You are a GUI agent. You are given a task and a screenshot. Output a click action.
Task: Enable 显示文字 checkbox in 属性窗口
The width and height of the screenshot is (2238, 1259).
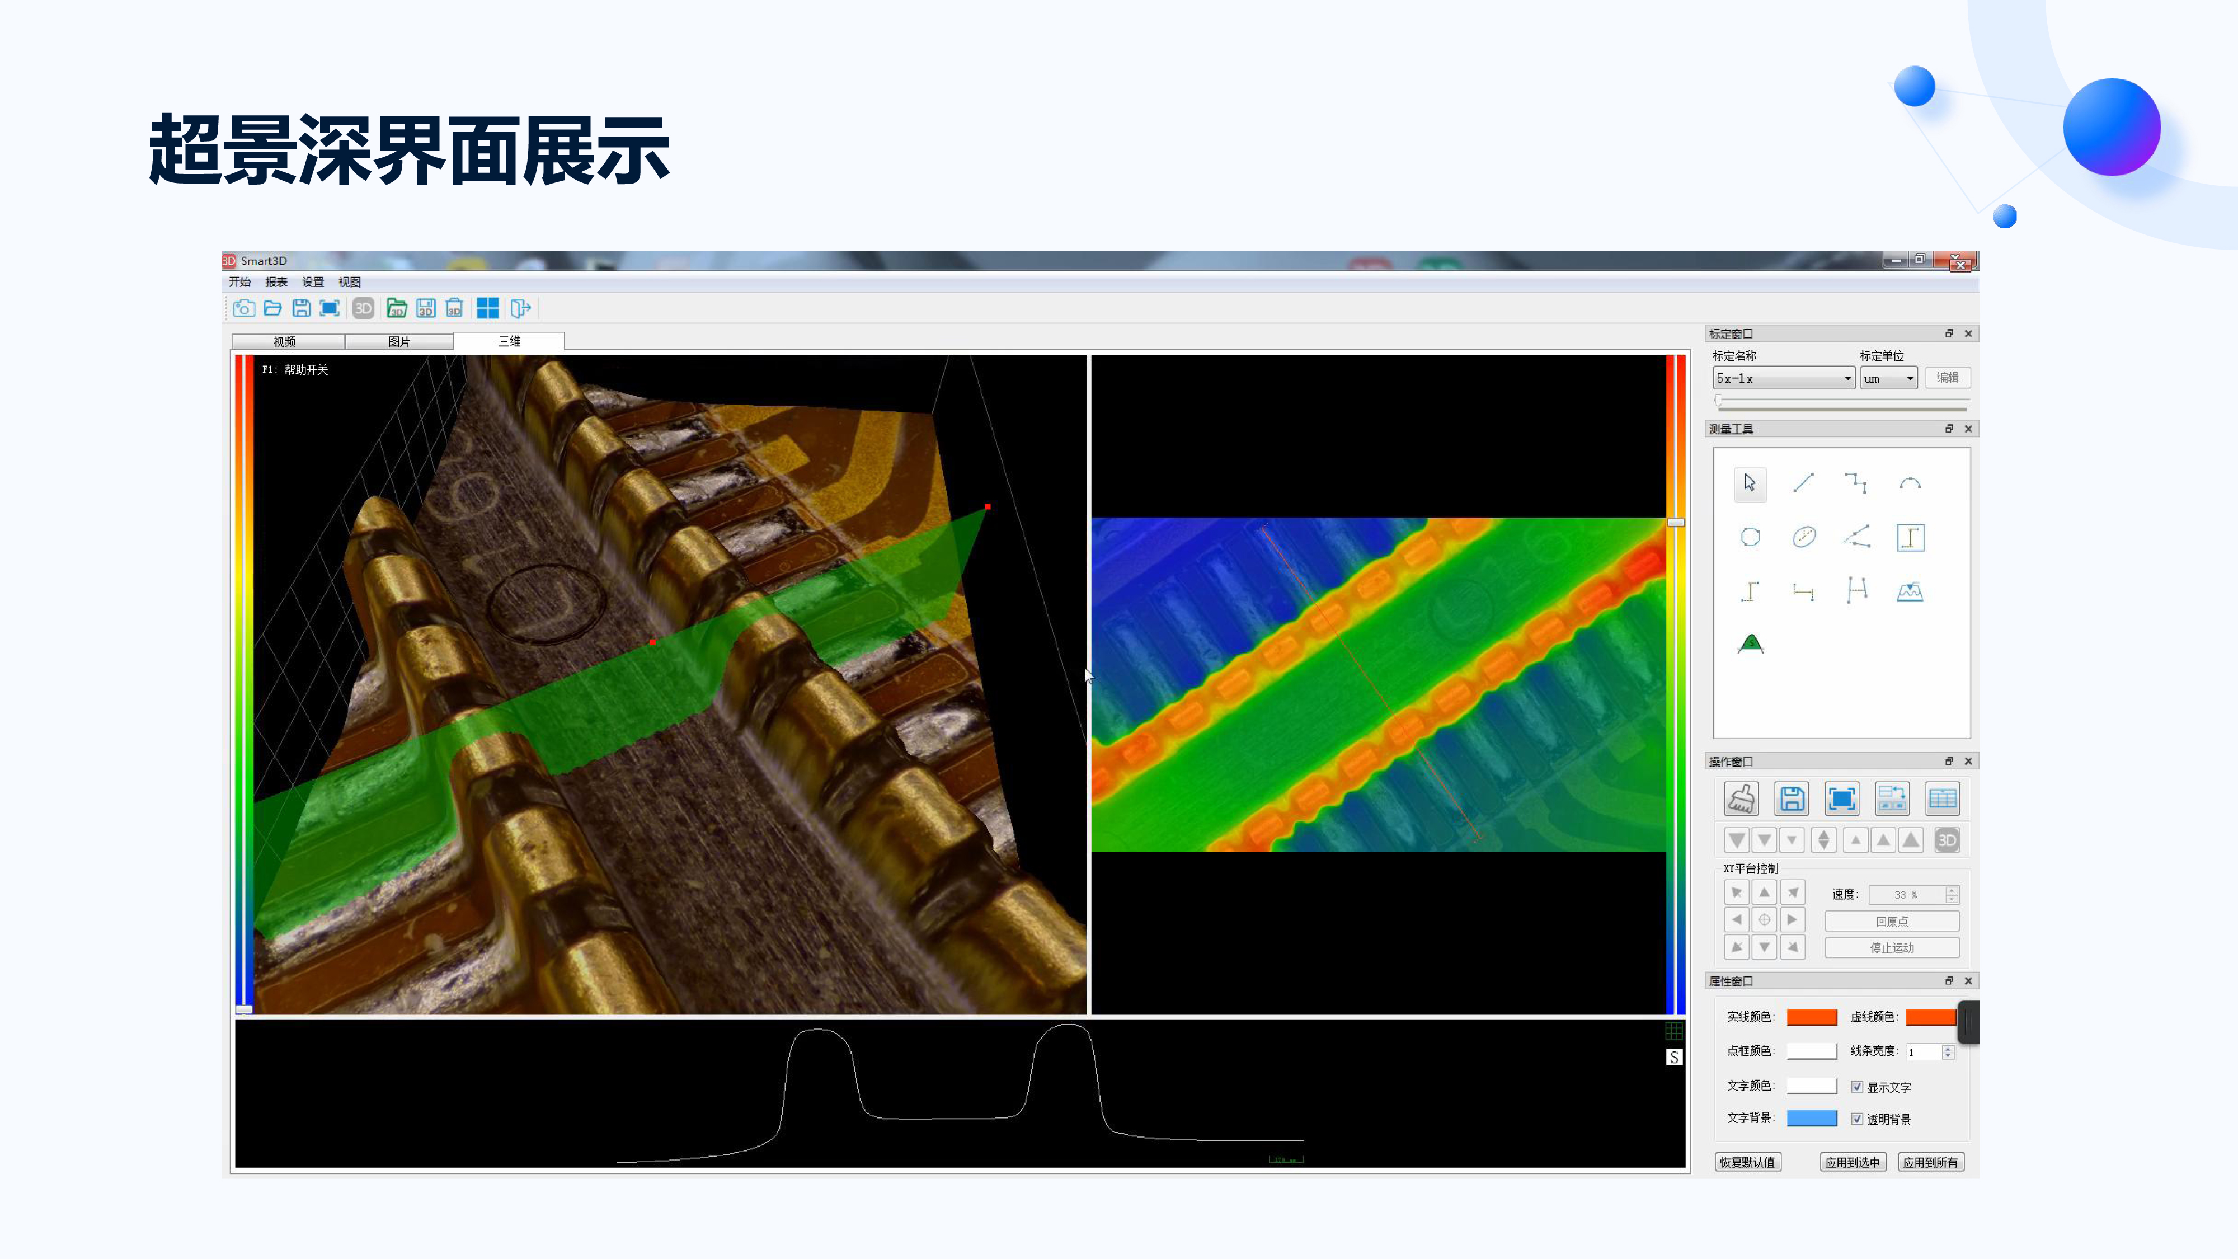point(1855,1087)
